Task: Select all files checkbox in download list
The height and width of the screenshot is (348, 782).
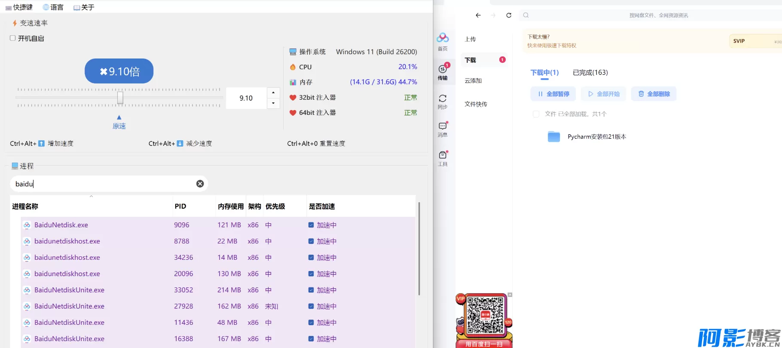Action: point(536,114)
